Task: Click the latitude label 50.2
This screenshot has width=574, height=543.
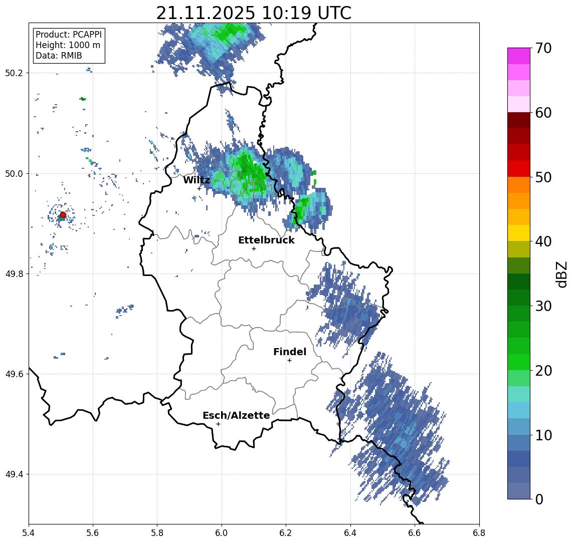Action: click(x=14, y=73)
